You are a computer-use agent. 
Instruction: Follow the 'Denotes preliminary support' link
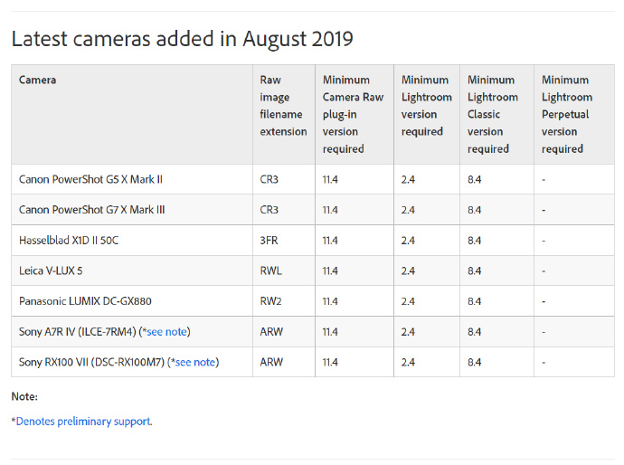pyautogui.click(x=83, y=421)
